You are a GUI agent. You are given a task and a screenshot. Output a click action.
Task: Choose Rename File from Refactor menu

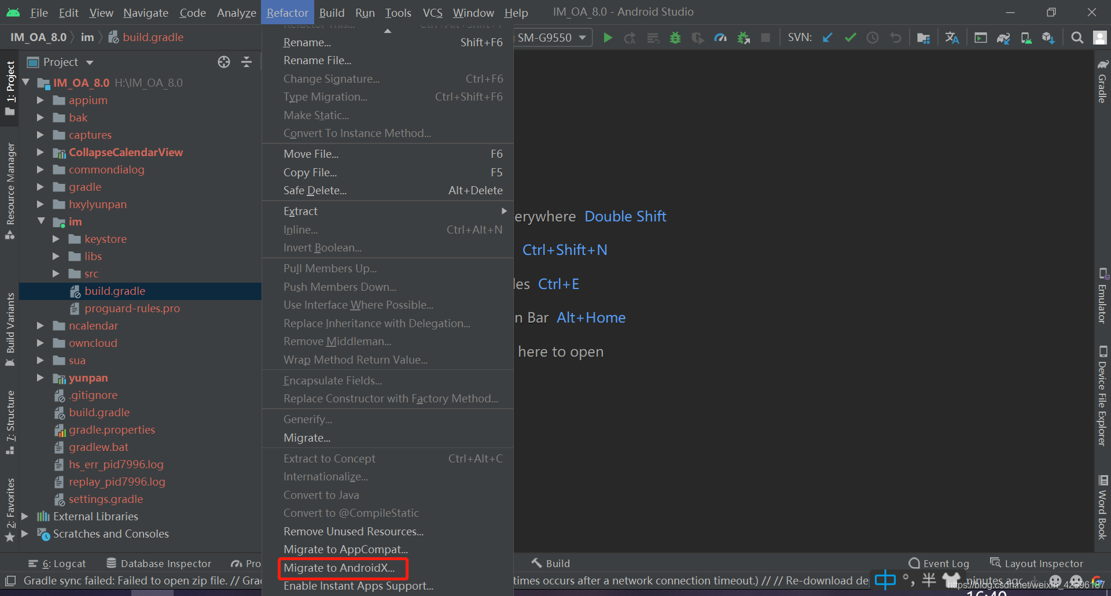coord(388,60)
